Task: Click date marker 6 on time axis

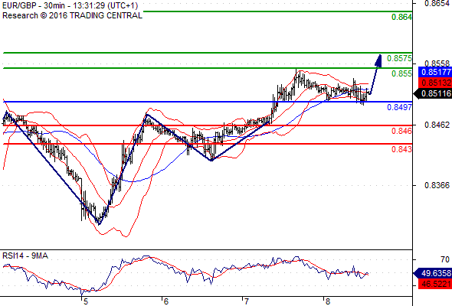Action: pyautogui.click(x=165, y=301)
